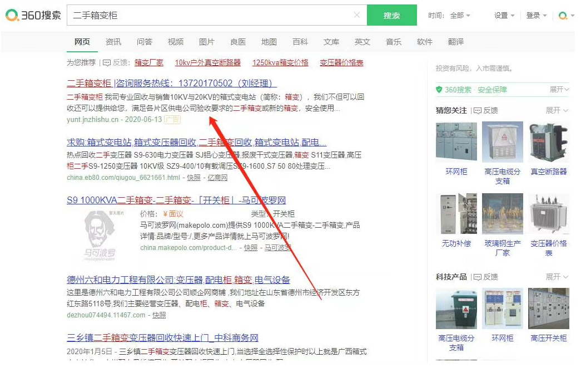Click 反馈 beside 科技产品
Viewport: 586px width, 377px height.
pyautogui.click(x=486, y=277)
